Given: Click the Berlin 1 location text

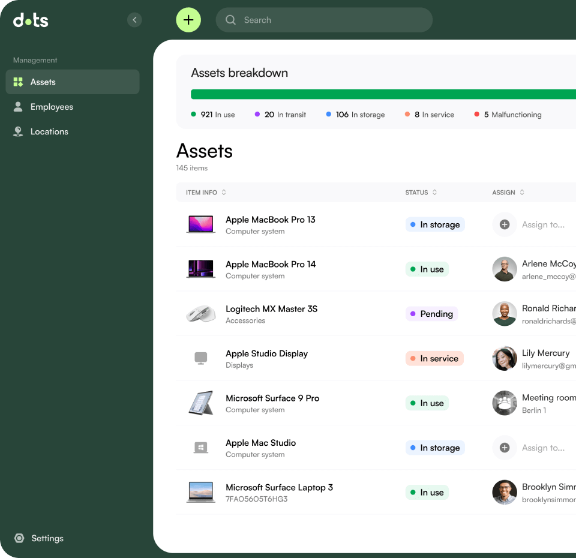Looking at the screenshot, I should coord(534,410).
